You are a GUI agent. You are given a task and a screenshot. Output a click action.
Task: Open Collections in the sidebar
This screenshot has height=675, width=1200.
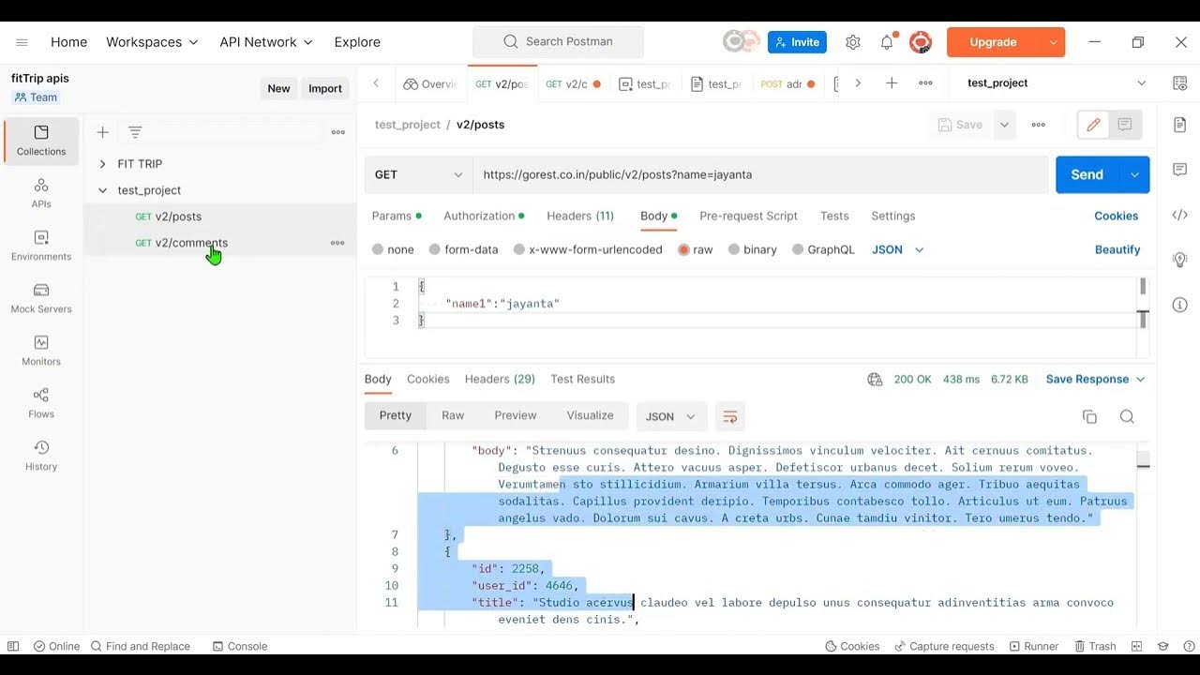(41, 141)
